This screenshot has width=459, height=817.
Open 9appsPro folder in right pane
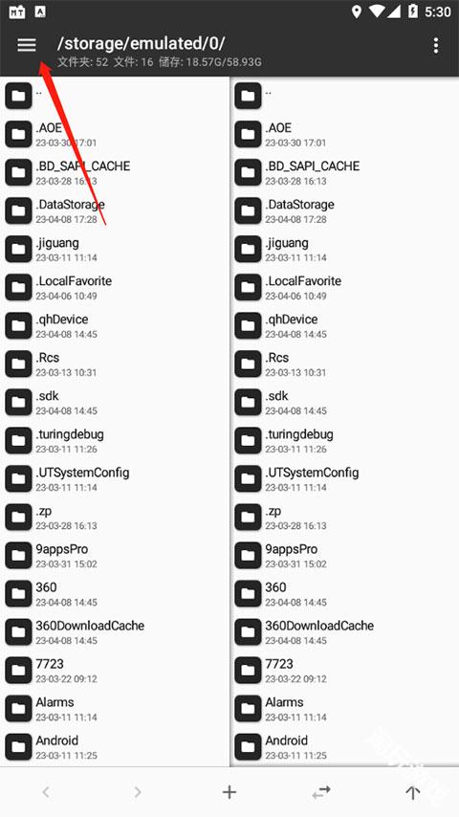[344, 556]
